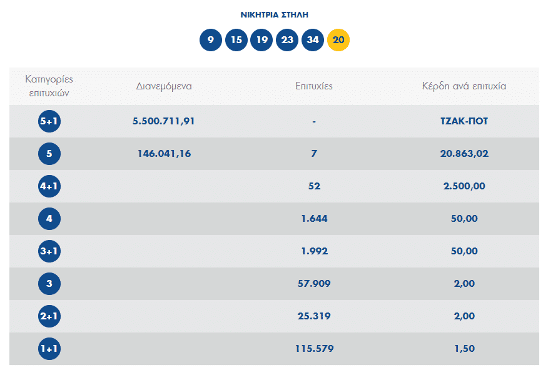This screenshot has height=375, width=558.
Task: Click winning number ball 9
Action: 211,41
